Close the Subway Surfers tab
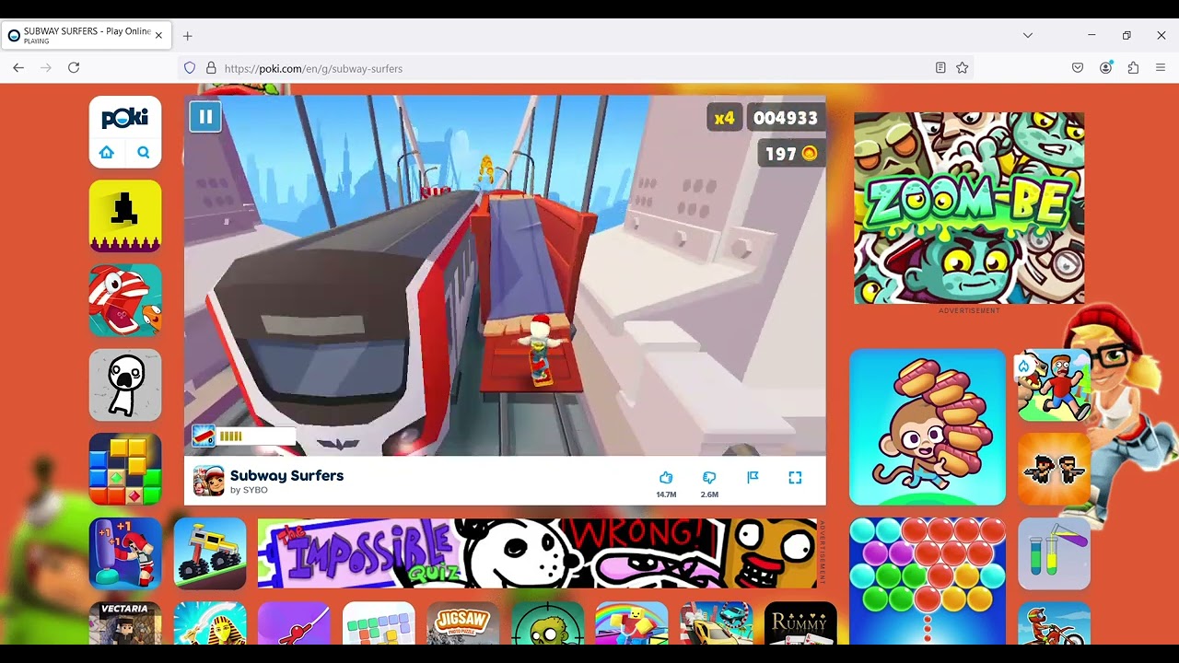This screenshot has height=663, width=1179. pyautogui.click(x=158, y=36)
